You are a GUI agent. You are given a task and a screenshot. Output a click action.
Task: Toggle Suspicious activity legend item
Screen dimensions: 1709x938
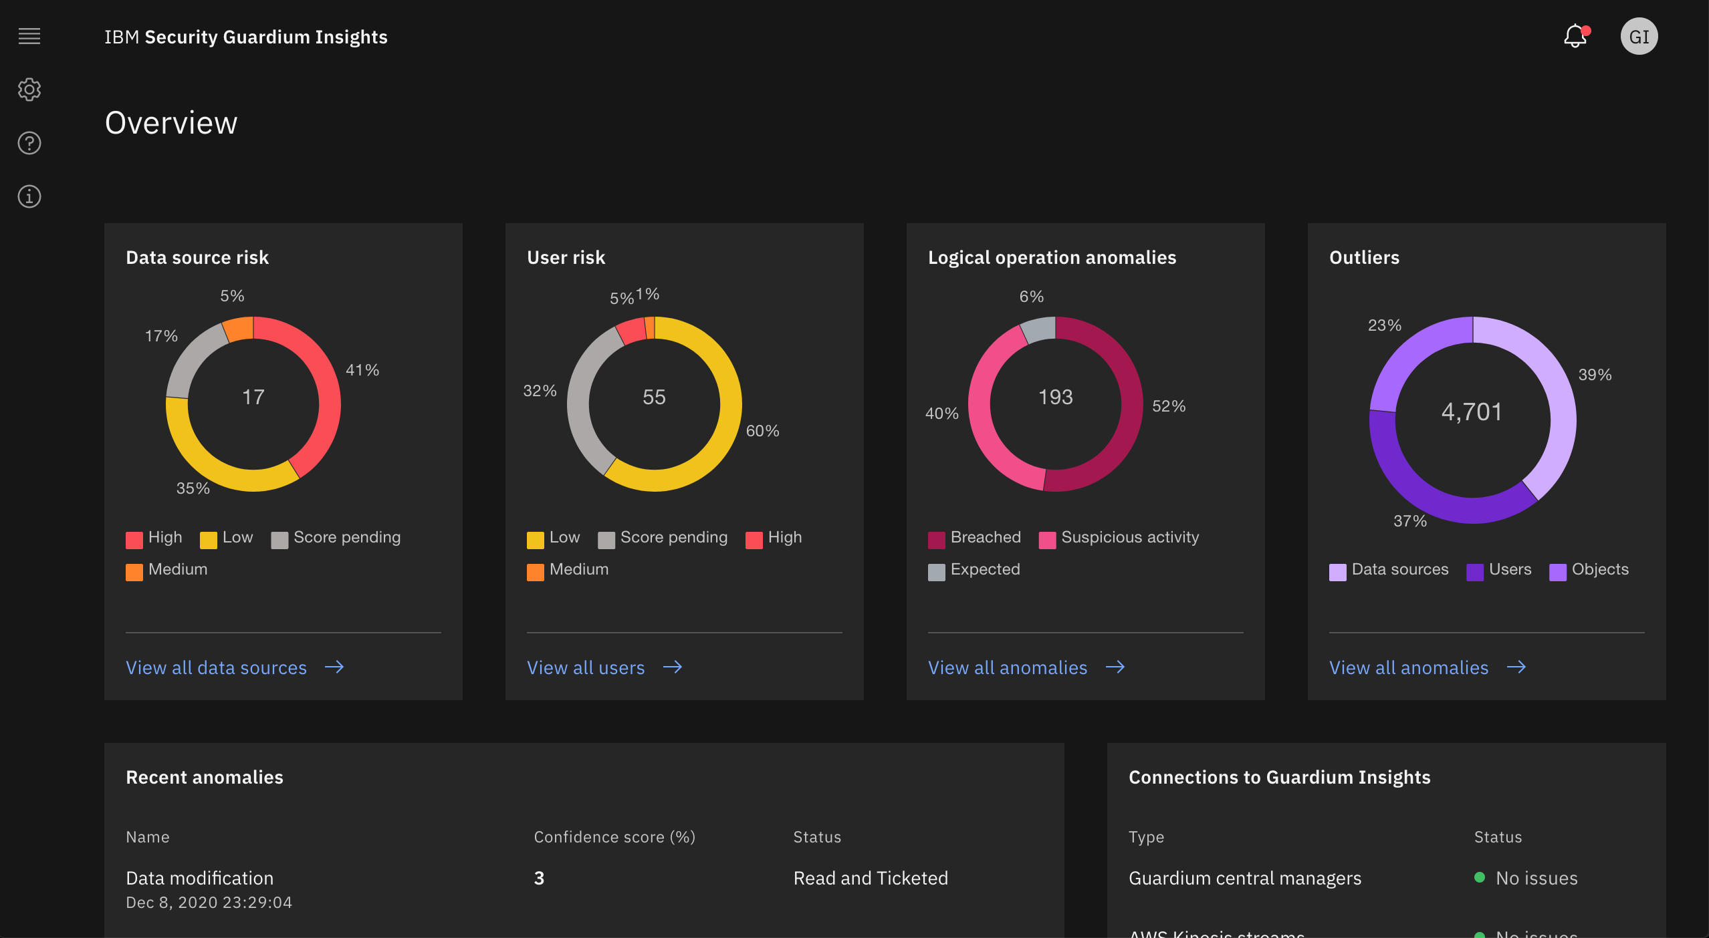(1119, 538)
